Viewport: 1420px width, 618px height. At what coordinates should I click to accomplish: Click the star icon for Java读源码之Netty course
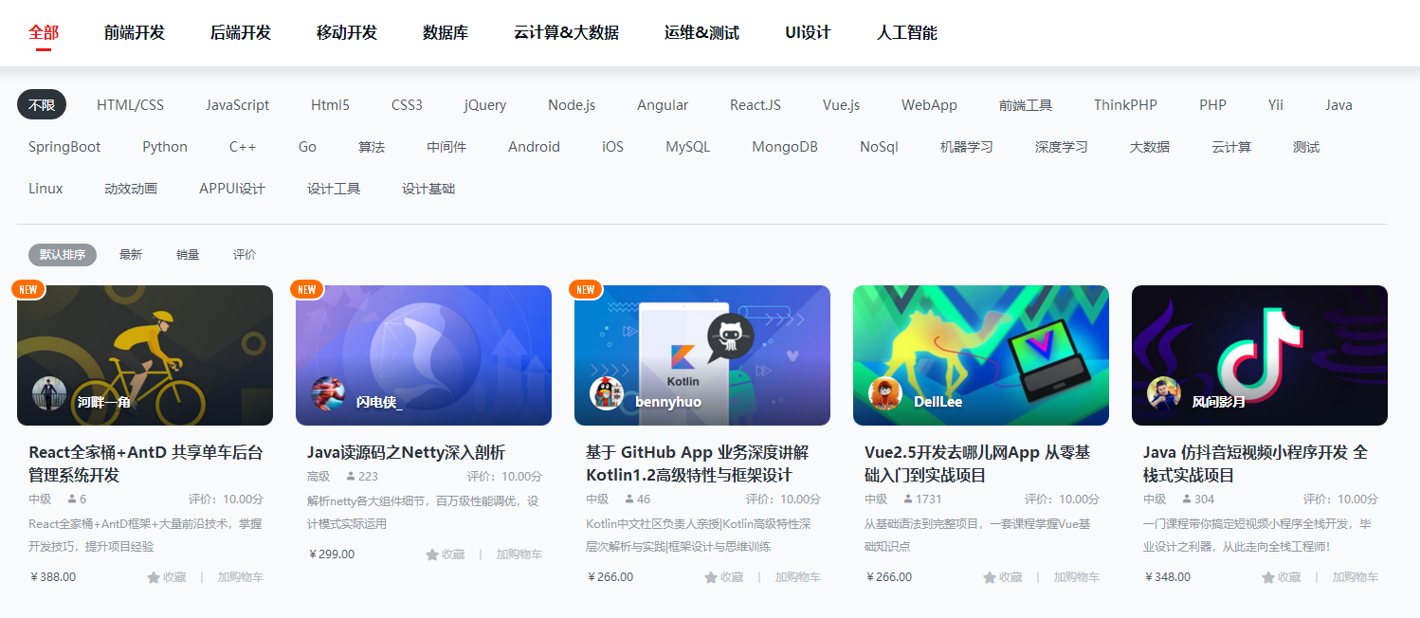432,554
